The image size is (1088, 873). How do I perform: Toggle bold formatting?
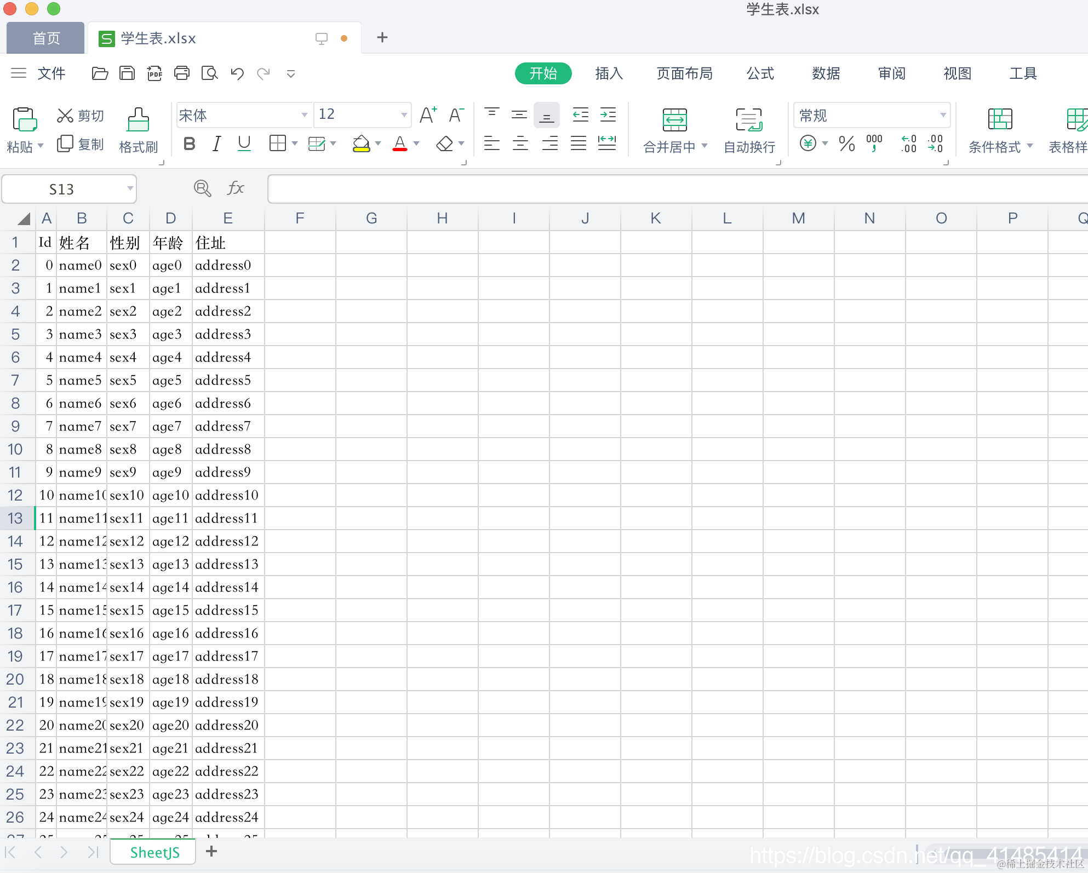[190, 144]
